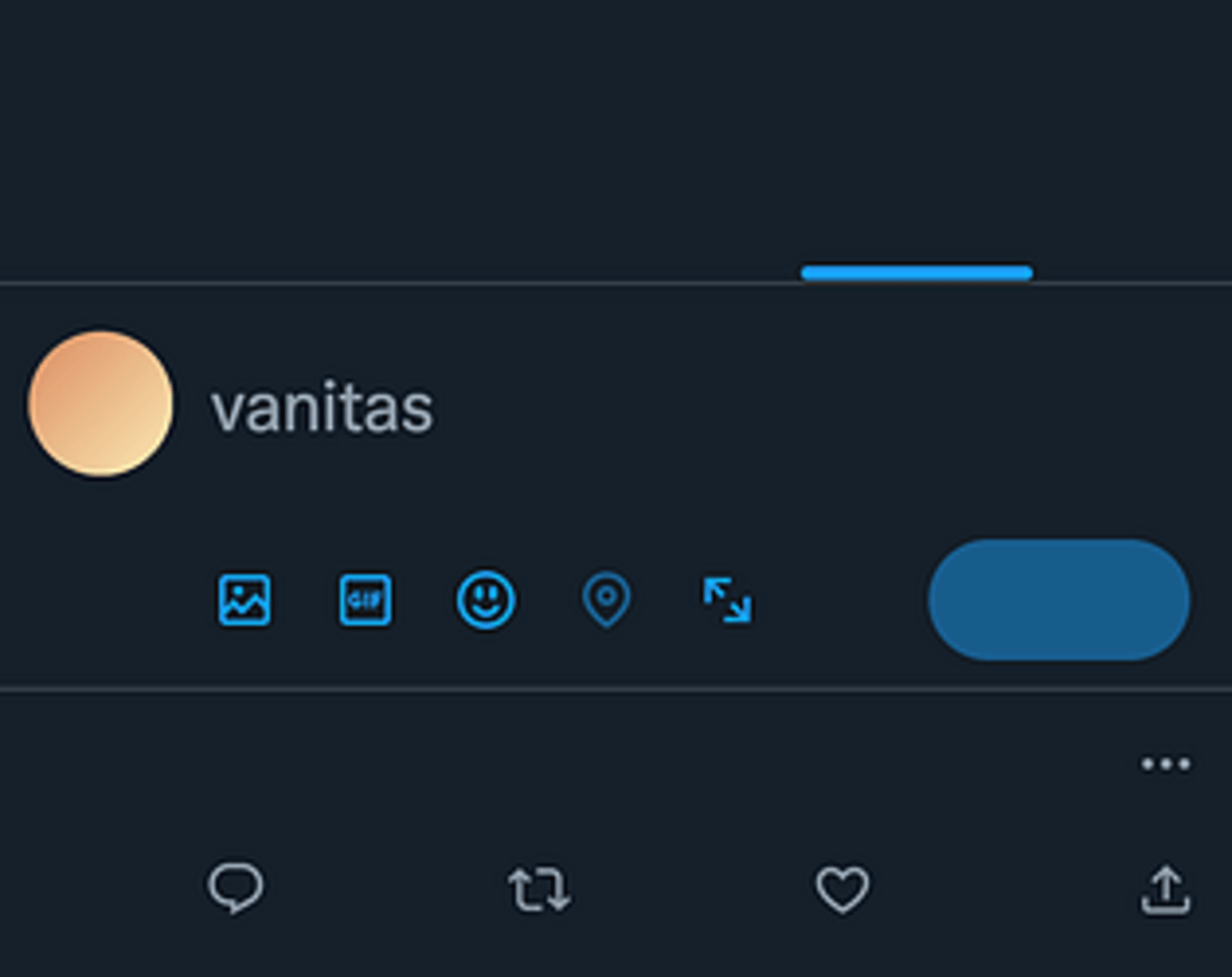Open the three-dot more options menu

tap(1165, 764)
